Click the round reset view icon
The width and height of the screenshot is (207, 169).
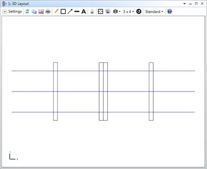click(139, 12)
